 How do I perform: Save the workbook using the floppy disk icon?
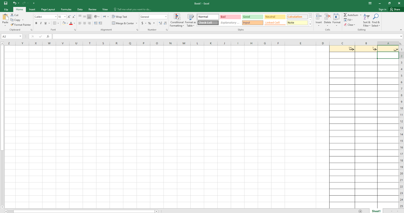(6, 3)
